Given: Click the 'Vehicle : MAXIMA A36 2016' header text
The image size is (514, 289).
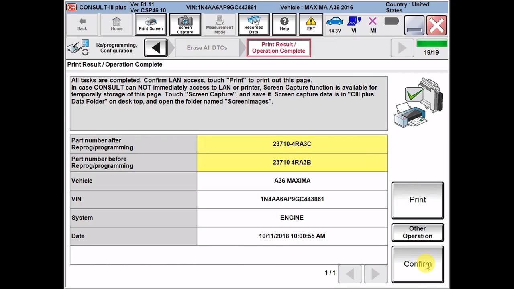Looking at the screenshot, I should (317, 8).
